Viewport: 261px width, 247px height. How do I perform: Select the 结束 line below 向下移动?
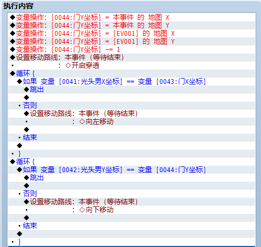coord(132,226)
